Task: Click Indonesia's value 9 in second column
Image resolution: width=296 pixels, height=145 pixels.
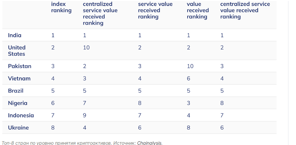Action: tap(85, 115)
